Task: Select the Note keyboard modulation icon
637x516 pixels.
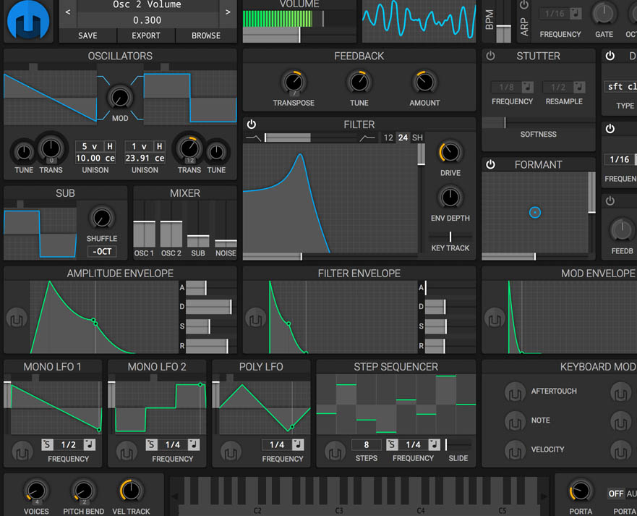Action: [515, 420]
